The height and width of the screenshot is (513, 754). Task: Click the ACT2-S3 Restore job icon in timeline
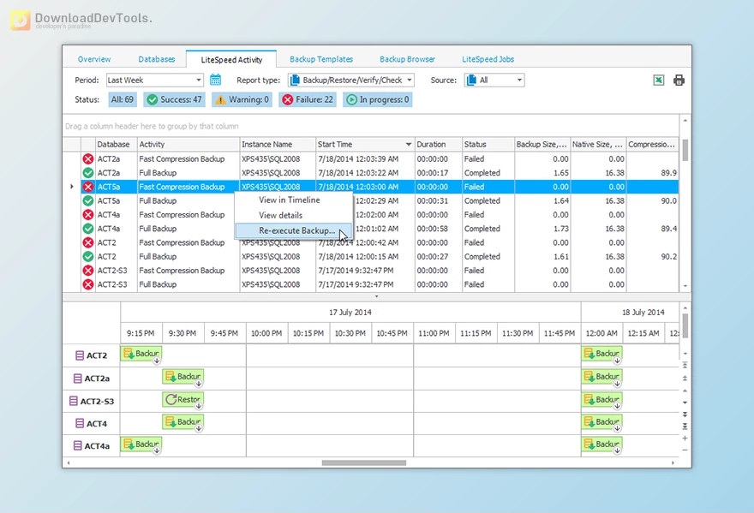click(x=171, y=400)
